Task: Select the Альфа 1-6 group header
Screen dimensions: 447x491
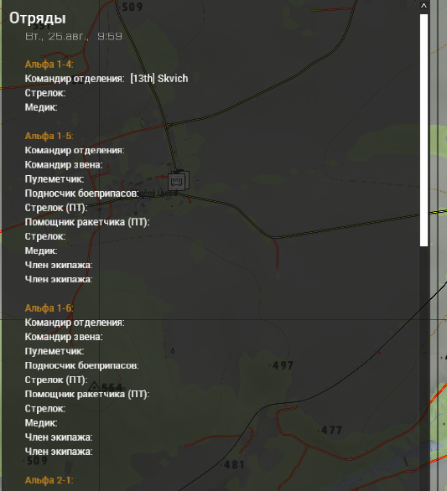Action: click(x=49, y=308)
